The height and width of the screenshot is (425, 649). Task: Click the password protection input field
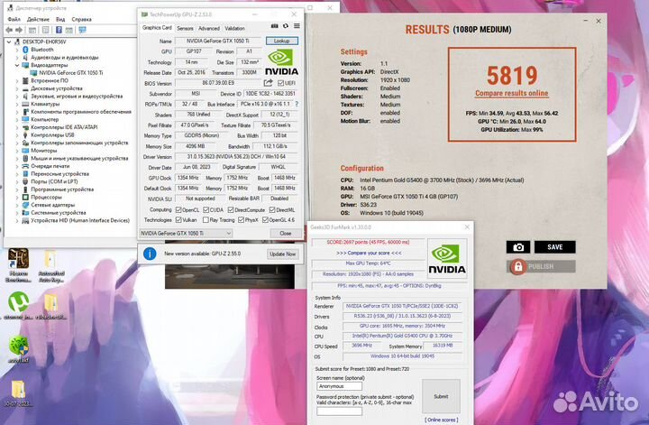(x=339, y=411)
